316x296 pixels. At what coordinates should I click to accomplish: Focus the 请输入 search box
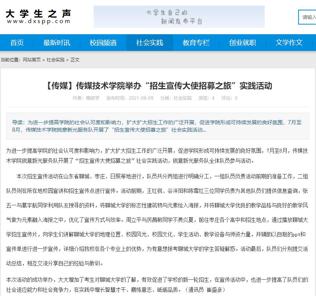pyautogui.click(x=307, y=17)
